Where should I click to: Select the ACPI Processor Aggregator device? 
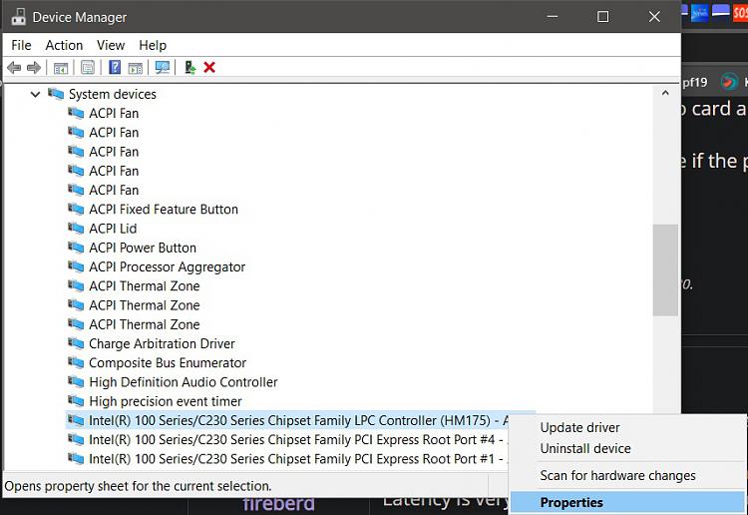(x=167, y=266)
